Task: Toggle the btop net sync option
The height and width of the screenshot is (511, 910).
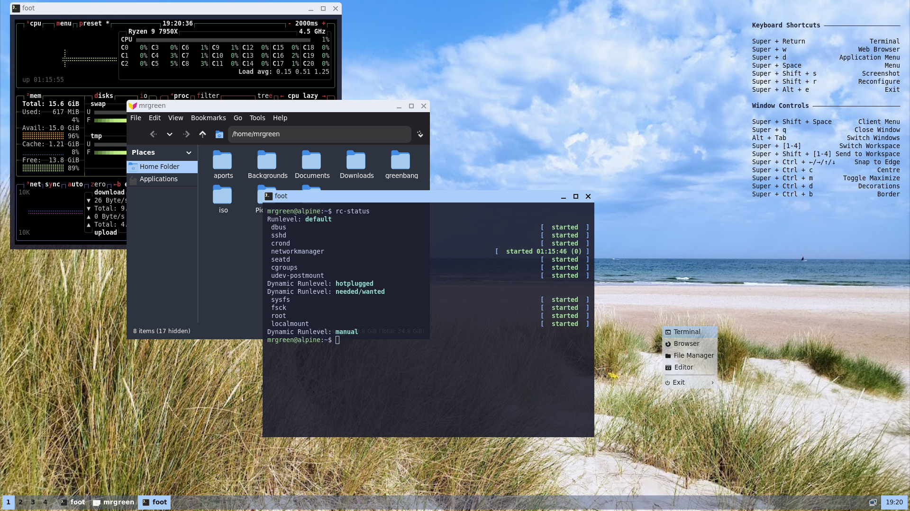Action: click(52, 185)
